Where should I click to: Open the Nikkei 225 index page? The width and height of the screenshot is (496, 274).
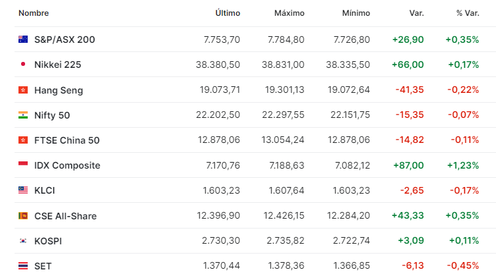pyautogui.click(x=57, y=65)
